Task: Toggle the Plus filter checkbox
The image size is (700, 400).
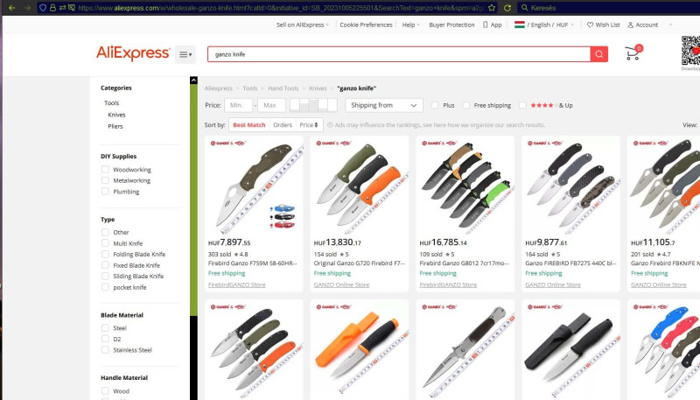Action: (434, 105)
